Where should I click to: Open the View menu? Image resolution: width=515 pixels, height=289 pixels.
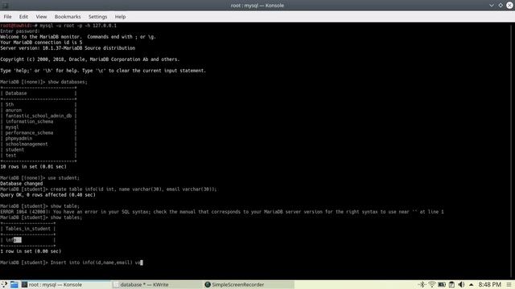click(41, 17)
